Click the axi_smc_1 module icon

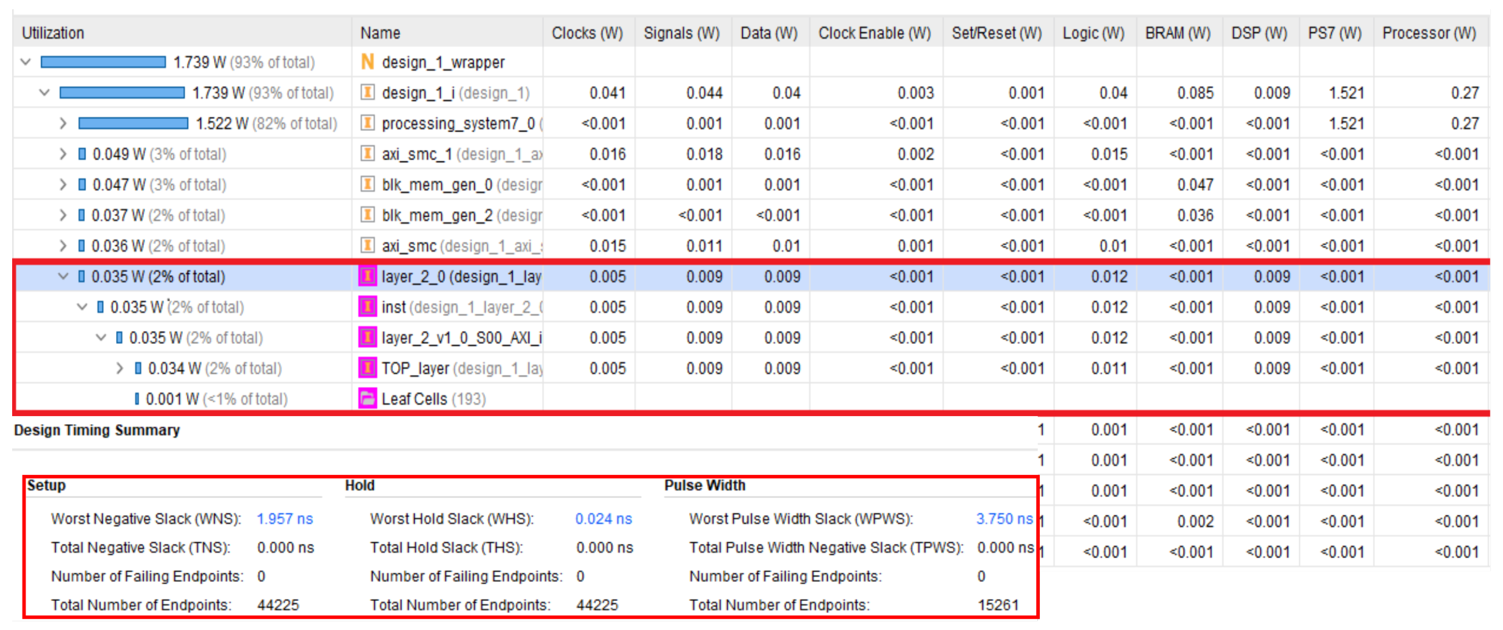(367, 154)
